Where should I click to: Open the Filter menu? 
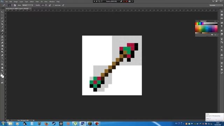tap(37, 1)
